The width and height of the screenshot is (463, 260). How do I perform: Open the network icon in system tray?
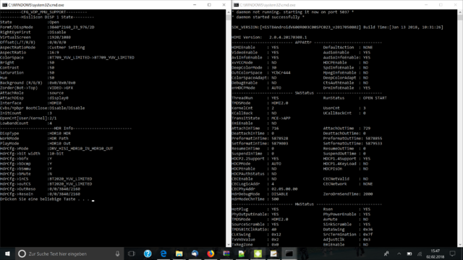pos(420,253)
